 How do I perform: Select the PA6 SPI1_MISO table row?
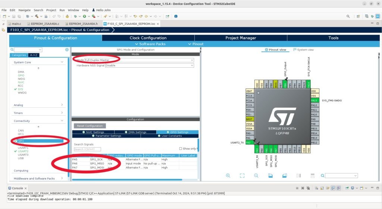[134, 164]
